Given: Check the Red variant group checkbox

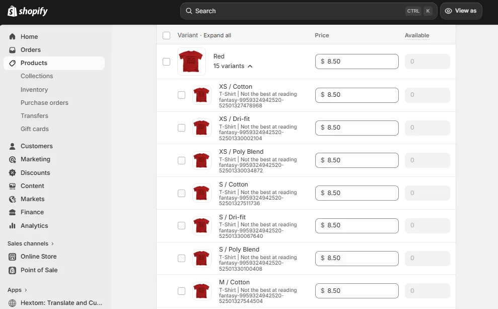Looking at the screenshot, I should tap(167, 61).
